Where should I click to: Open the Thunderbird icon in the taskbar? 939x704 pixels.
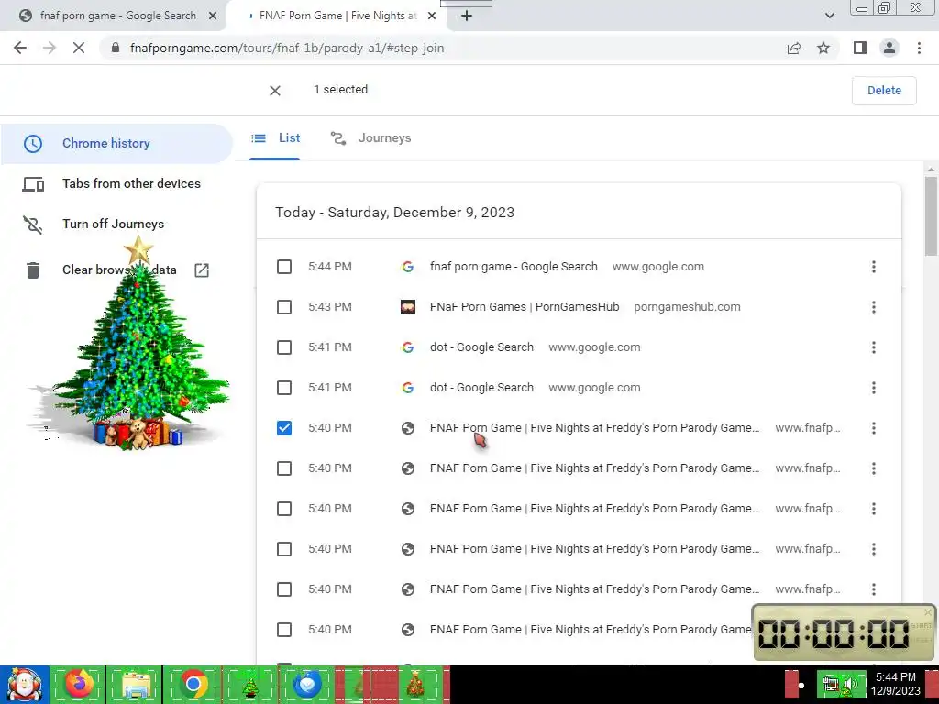click(x=306, y=684)
